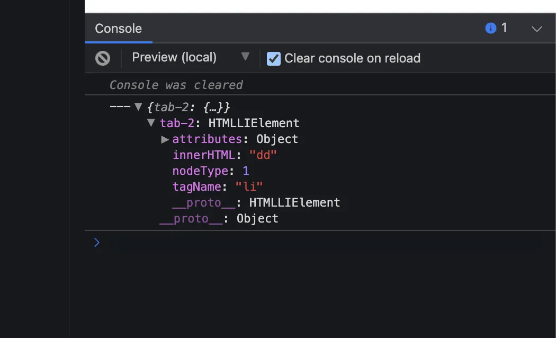Click the info count number 1
The width and height of the screenshot is (556, 338).
[x=504, y=28]
